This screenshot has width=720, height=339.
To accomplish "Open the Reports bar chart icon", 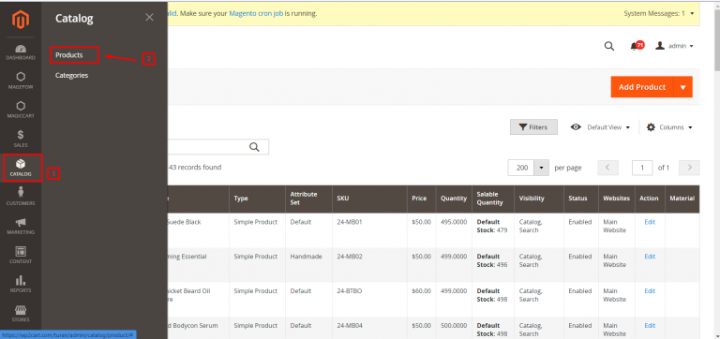I will click(21, 284).
